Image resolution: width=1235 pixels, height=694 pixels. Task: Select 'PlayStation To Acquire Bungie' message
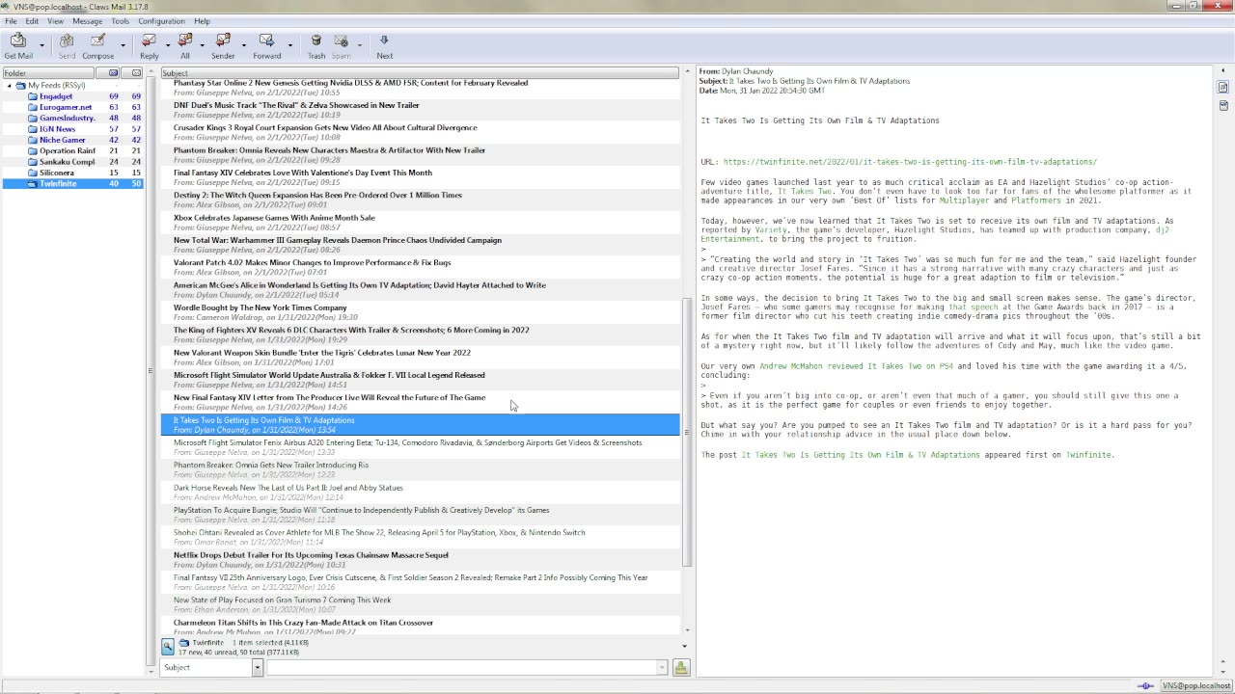tap(420, 515)
